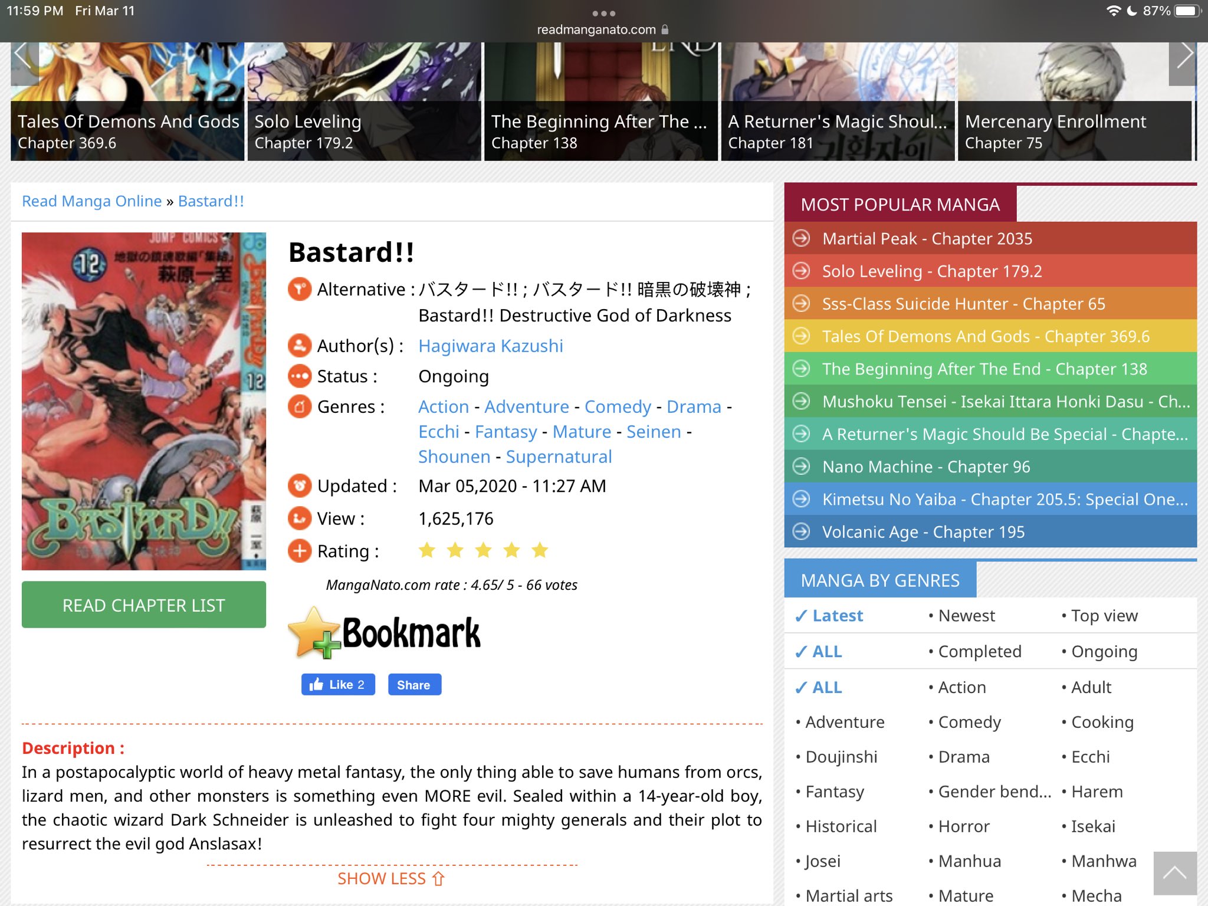The height and width of the screenshot is (906, 1208).
Task: Select the Cooking genre filter
Action: click(1102, 722)
